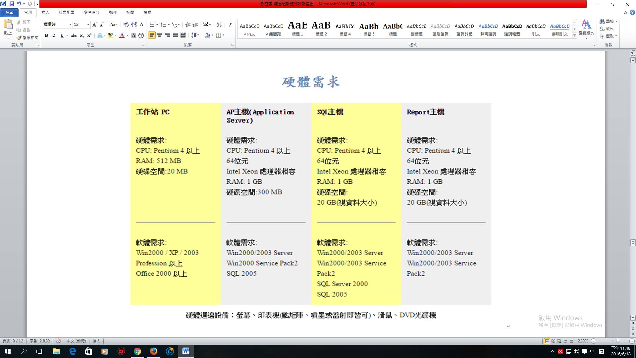Toggle strikethrough text
The height and width of the screenshot is (358, 636).
coord(74,35)
